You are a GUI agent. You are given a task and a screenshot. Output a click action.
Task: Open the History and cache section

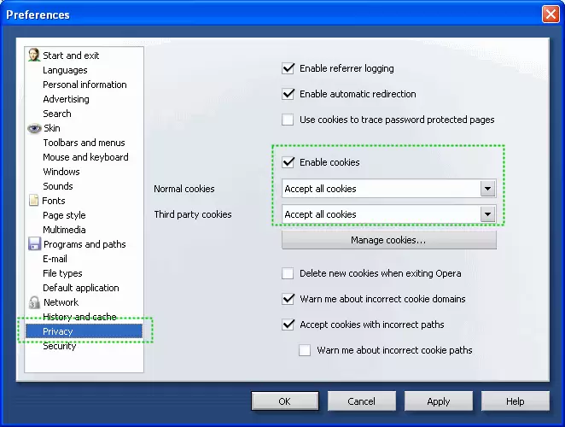pos(79,317)
